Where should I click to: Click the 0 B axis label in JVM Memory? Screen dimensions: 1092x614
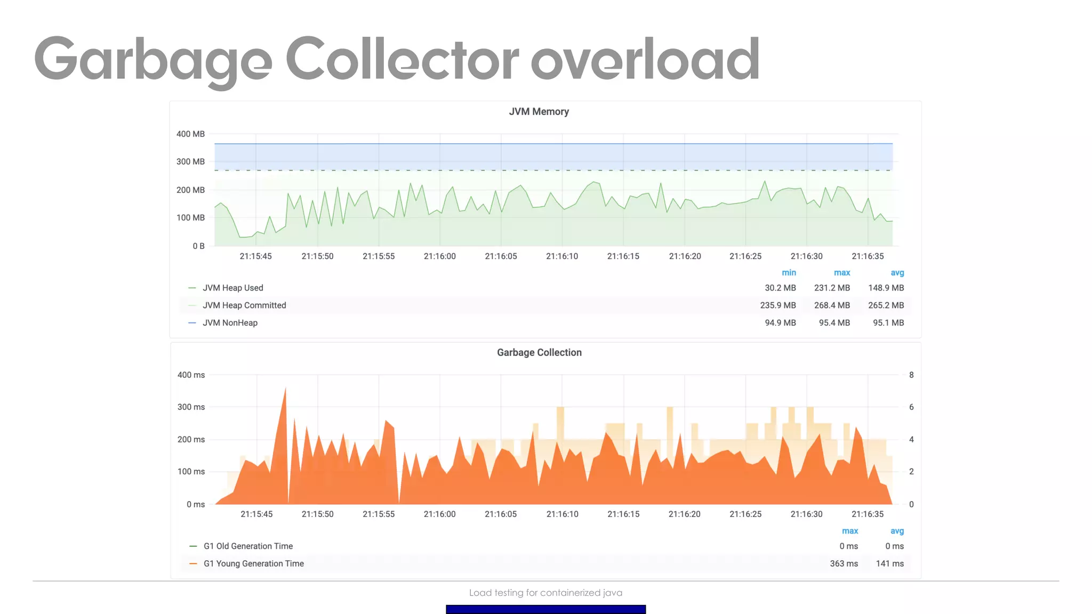pyautogui.click(x=198, y=246)
